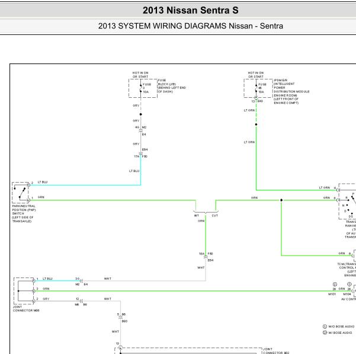Select 'HOT IN ON OR START' above IPDM E/R
Viewport: 356px width, 354px height.
click(256, 75)
